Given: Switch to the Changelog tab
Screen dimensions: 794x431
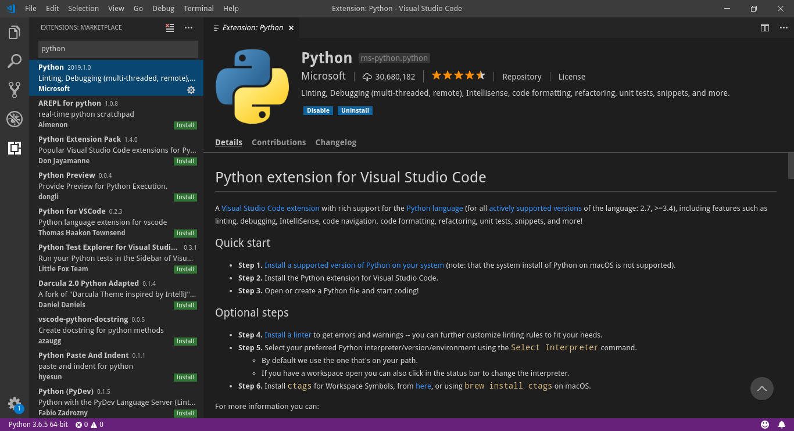Looking at the screenshot, I should point(336,142).
